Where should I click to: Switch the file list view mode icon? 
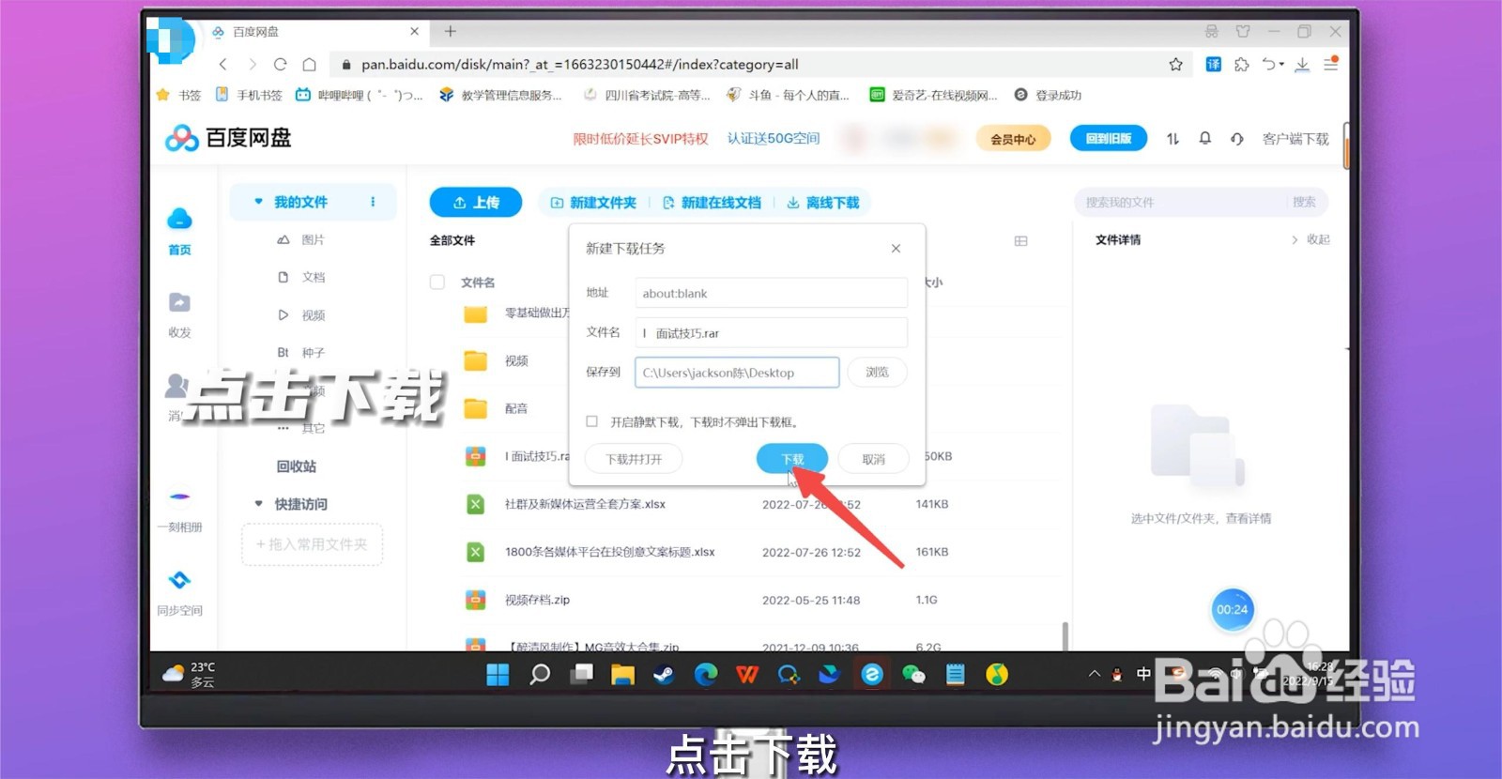(1021, 241)
